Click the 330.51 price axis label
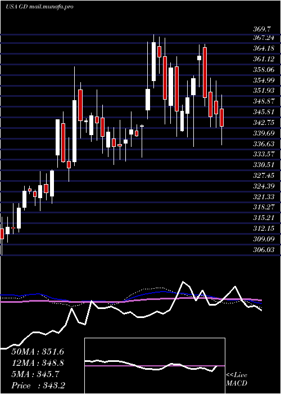This screenshot has width=281, height=394. point(264,164)
